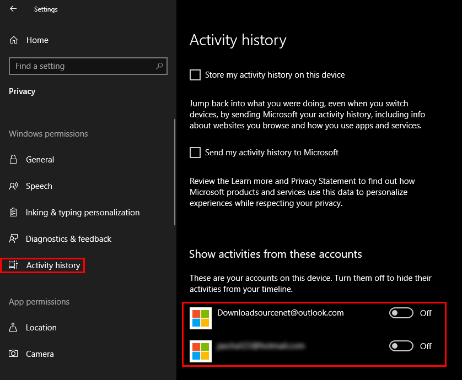The image size is (462, 380).
Task: Go back with the arrow icon
Action: coord(13,9)
